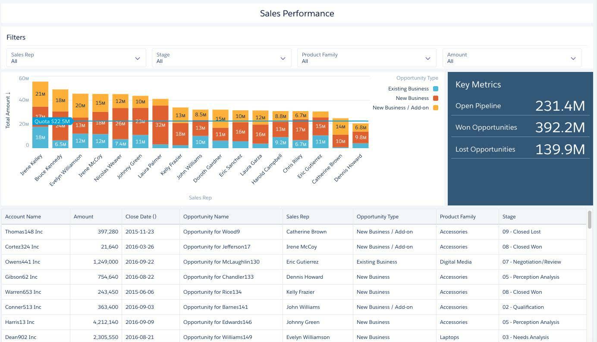The width and height of the screenshot is (597, 342).
Task: Click the Harris13 Inc account cell
Action: click(x=36, y=322)
